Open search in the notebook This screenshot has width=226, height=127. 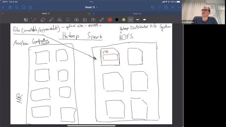pos(17,7)
